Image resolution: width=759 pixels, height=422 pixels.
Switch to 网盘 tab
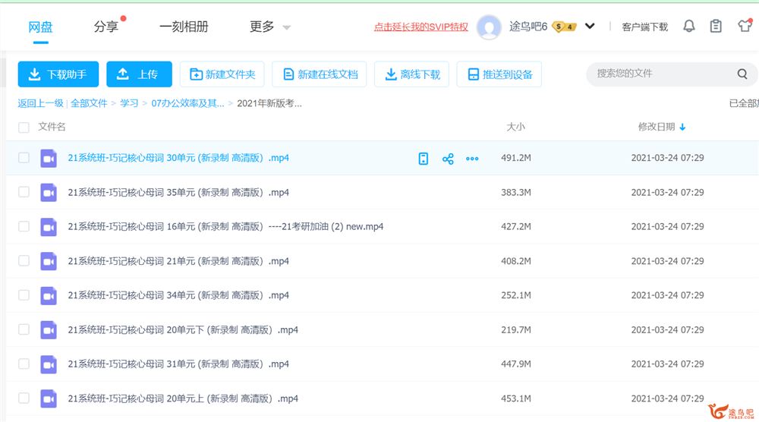(x=40, y=27)
